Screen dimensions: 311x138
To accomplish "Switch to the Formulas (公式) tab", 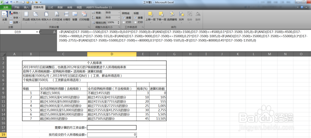I will click(x=50, y=7).
